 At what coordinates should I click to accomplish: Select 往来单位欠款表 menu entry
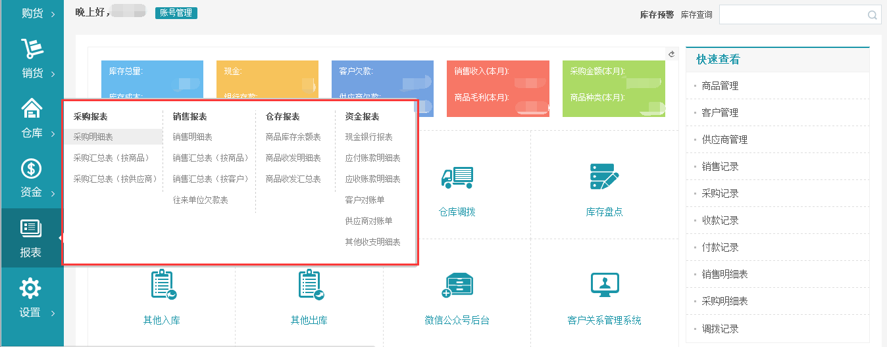(200, 200)
